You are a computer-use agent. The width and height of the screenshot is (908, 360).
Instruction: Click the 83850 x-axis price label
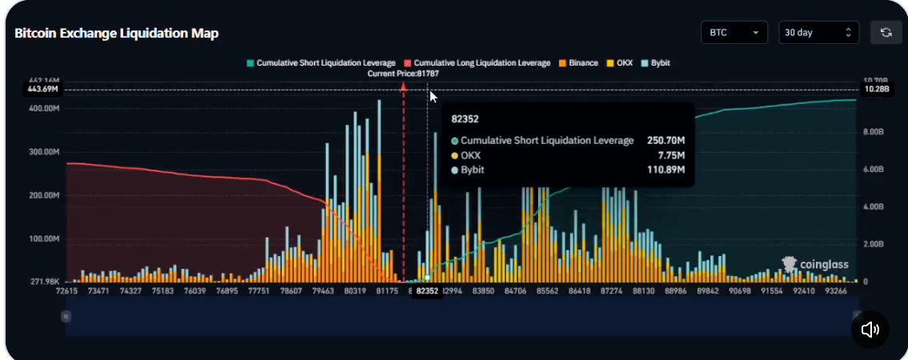coord(483,291)
